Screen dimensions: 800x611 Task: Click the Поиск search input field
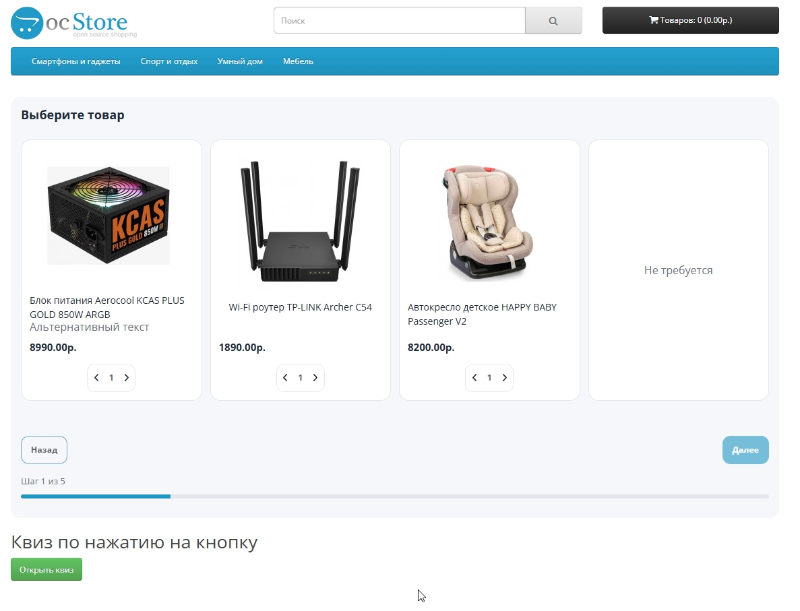click(x=399, y=21)
